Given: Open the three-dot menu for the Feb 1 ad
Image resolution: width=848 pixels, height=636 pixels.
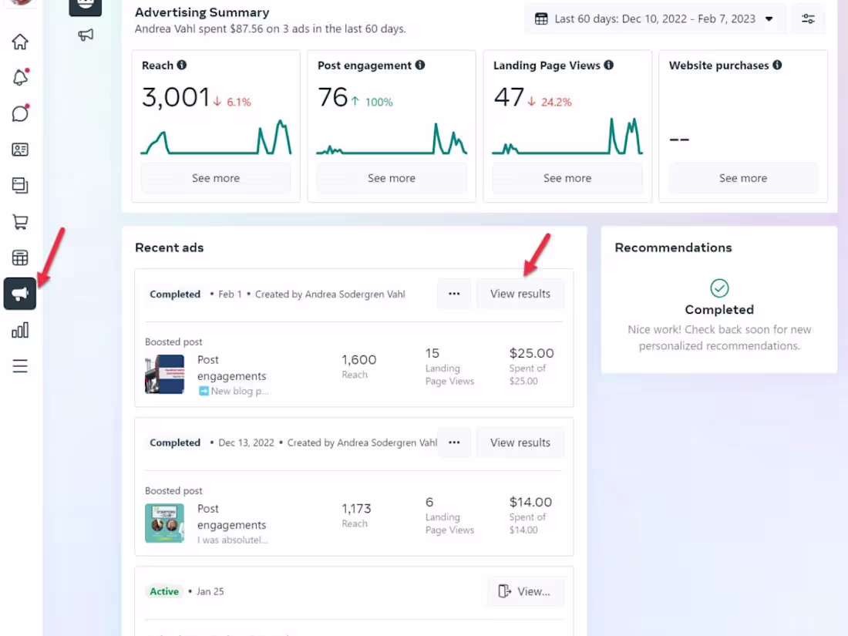Looking at the screenshot, I should tap(454, 294).
